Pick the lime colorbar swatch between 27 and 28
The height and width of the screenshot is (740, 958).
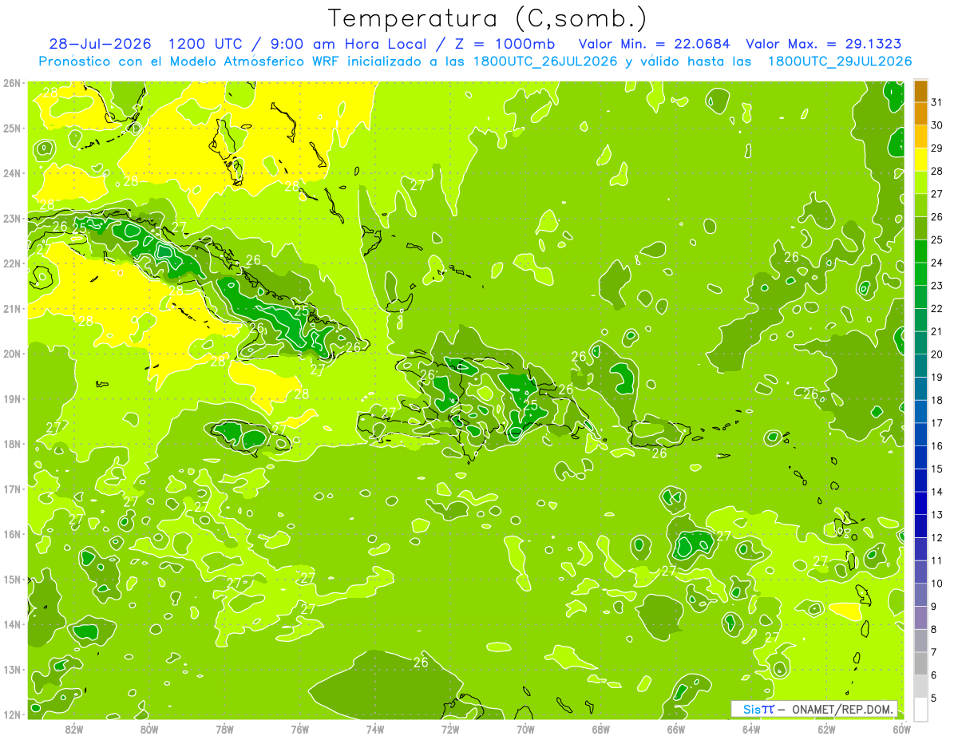click(x=920, y=183)
